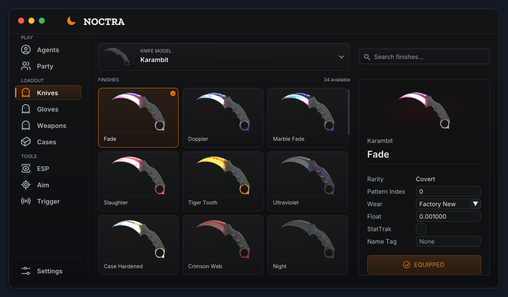Screen dimensions: 508x297
Task: Select the Marble Fade finish card
Action: click(307, 118)
